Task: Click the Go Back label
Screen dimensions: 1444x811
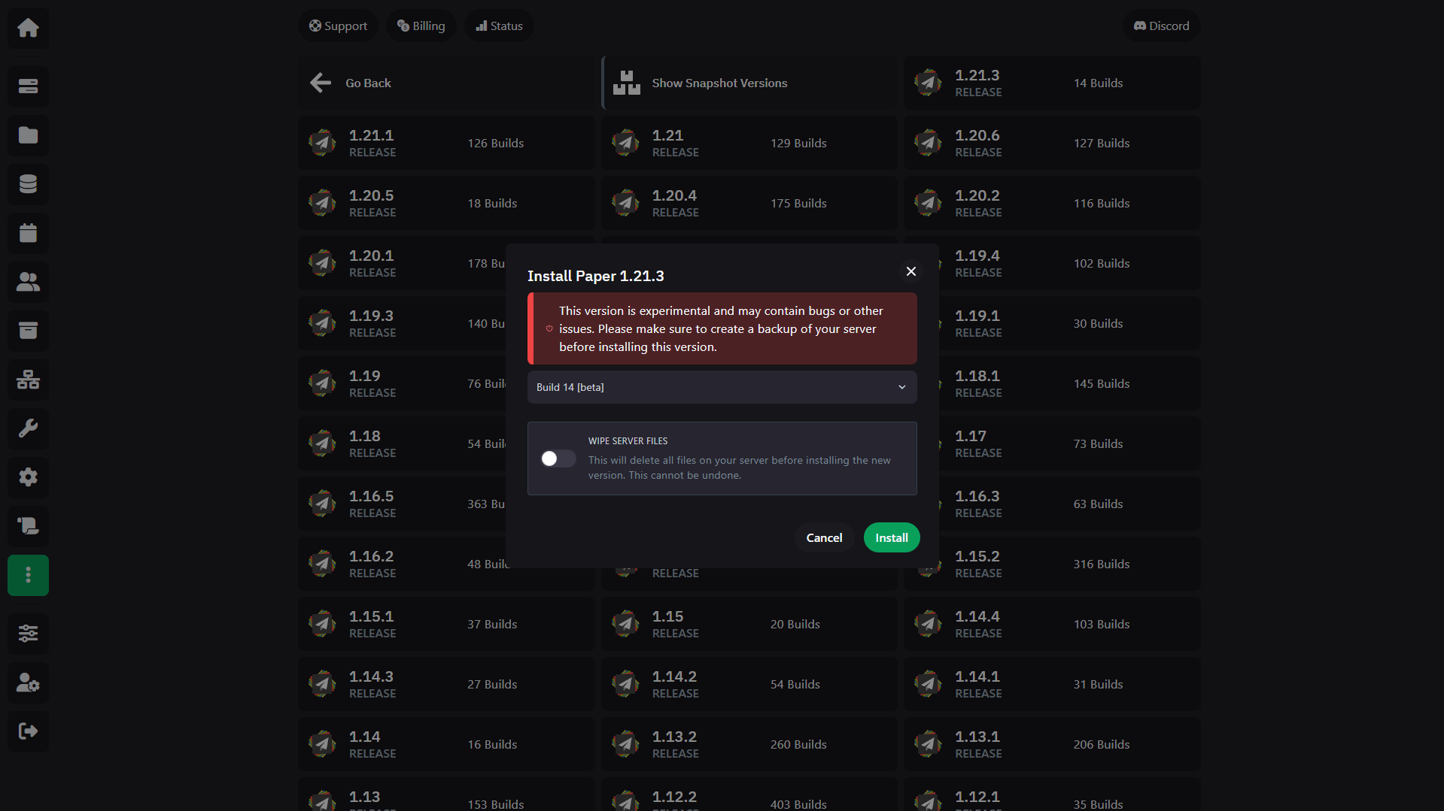Action: pos(368,83)
